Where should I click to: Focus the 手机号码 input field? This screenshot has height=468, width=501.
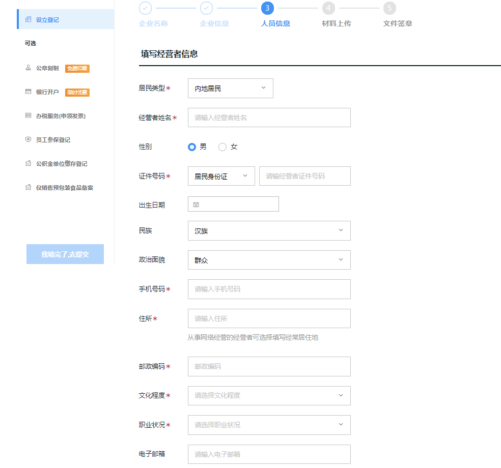269,289
